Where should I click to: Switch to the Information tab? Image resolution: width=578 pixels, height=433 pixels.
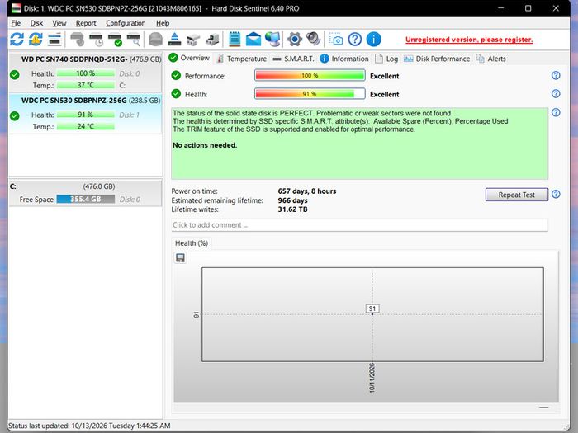coord(344,59)
